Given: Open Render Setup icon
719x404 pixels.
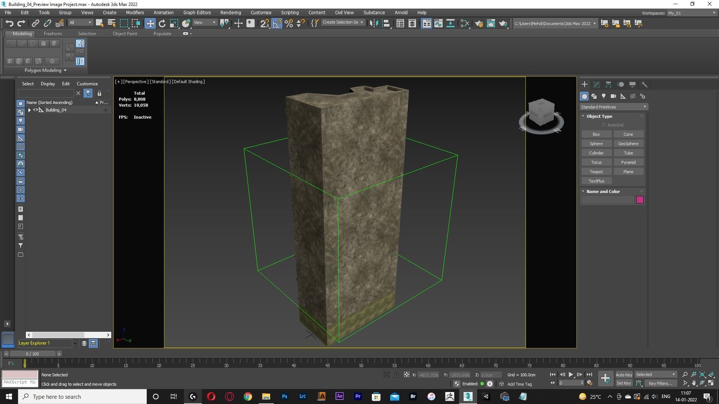Looking at the screenshot, I should 479,23.
